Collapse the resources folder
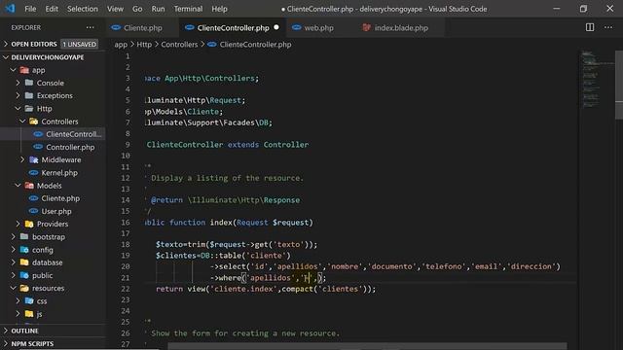This screenshot has width=623, height=350. pos(13,288)
